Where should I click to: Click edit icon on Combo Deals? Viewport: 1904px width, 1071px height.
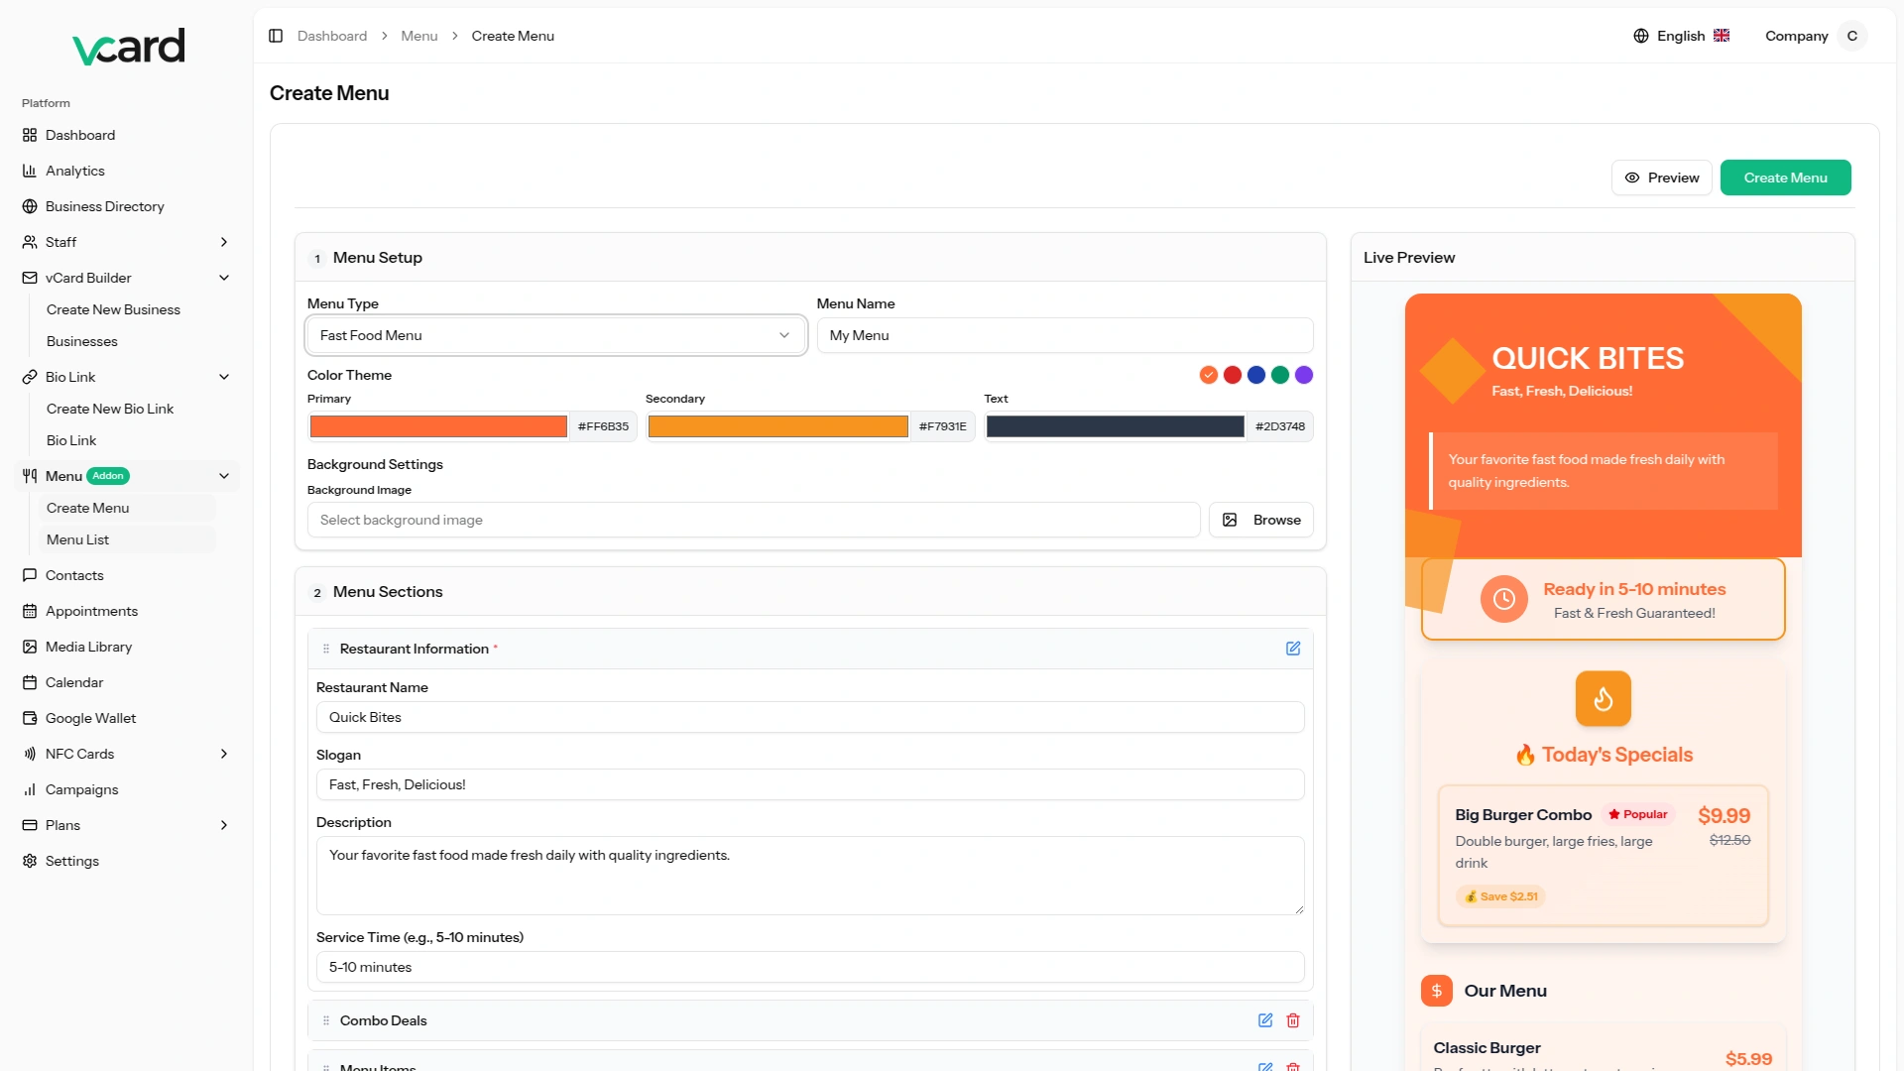pos(1265,1020)
